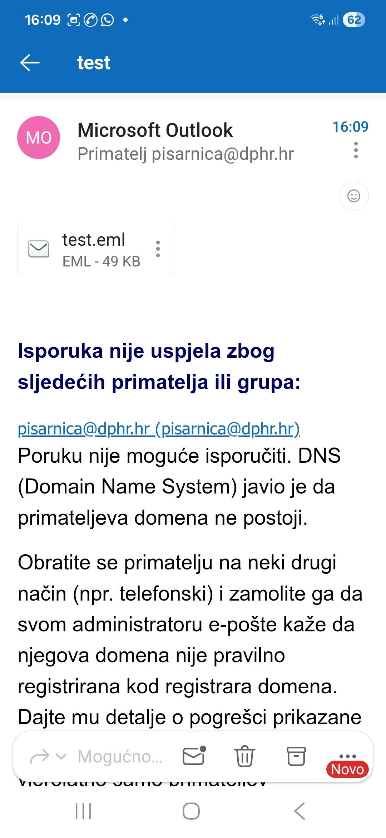The width and height of the screenshot is (386, 838).
Task: Tap the quick reply input field
Action: tap(120, 756)
